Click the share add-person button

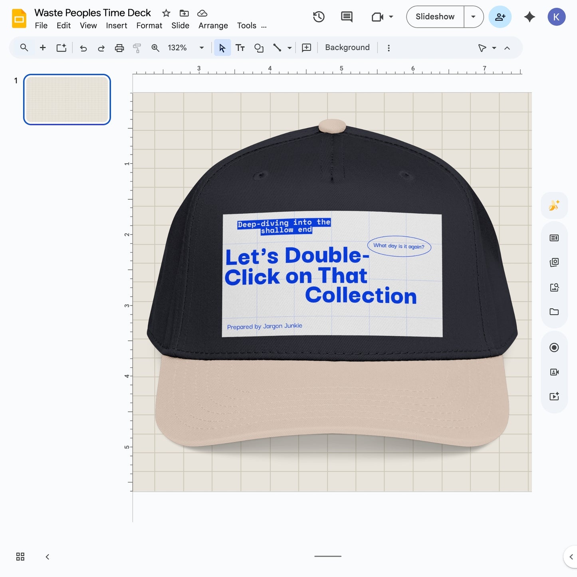pos(500,17)
